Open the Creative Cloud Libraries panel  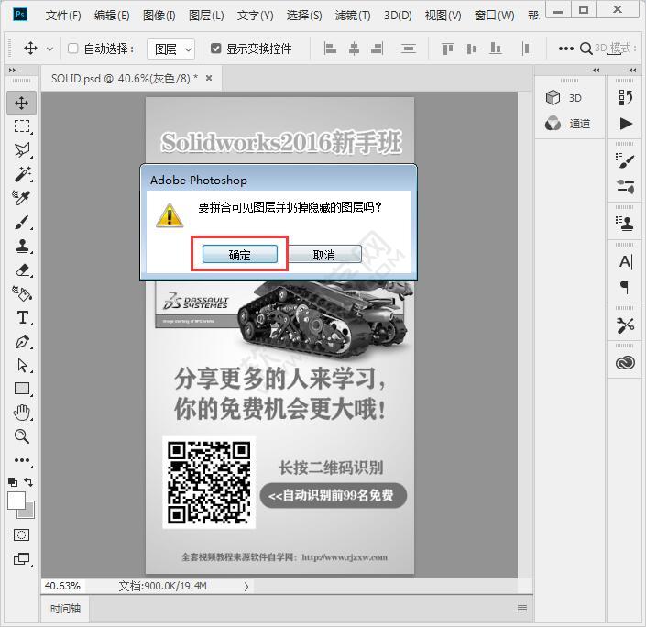[x=626, y=363]
